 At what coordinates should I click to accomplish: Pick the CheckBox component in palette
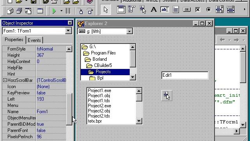click(x=198, y=9)
